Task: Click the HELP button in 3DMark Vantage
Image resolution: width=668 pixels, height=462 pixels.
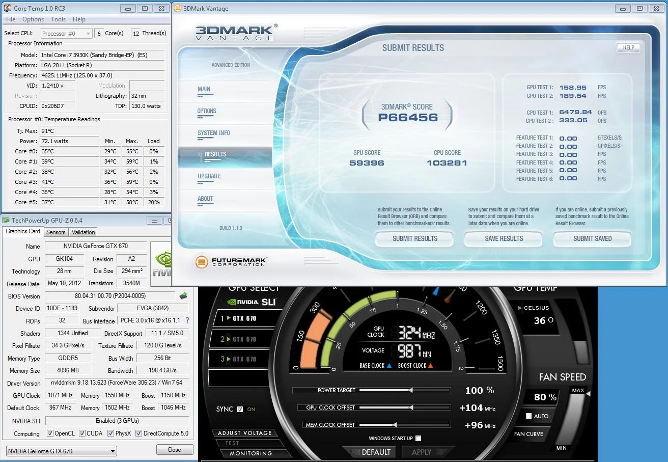Action: click(629, 47)
